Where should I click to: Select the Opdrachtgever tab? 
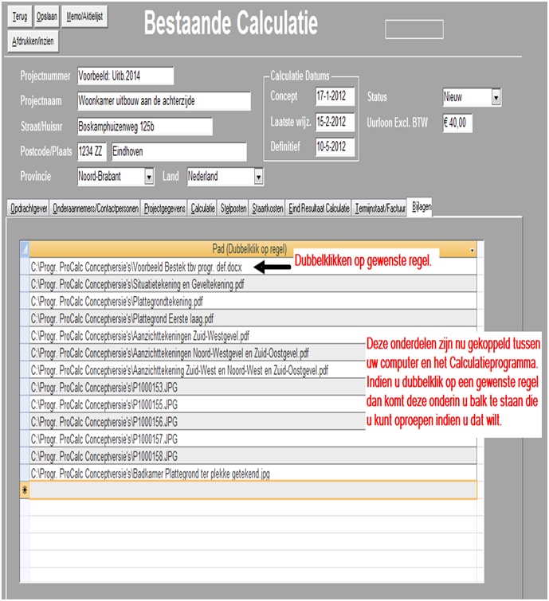click(x=29, y=209)
